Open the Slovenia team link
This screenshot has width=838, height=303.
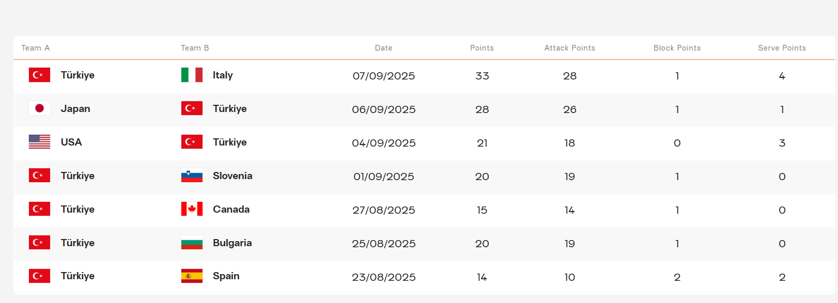click(232, 176)
